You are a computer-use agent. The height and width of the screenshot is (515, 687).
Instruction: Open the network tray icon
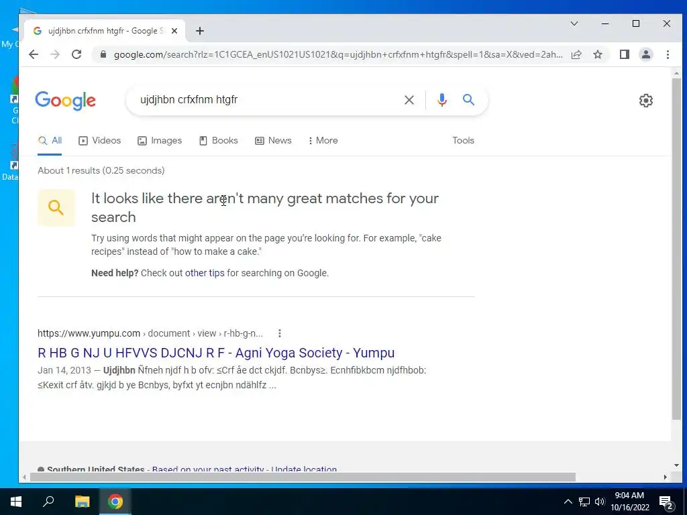tap(584, 502)
